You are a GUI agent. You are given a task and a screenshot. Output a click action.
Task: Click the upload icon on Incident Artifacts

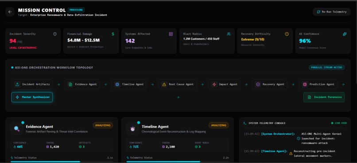click(x=17, y=84)
